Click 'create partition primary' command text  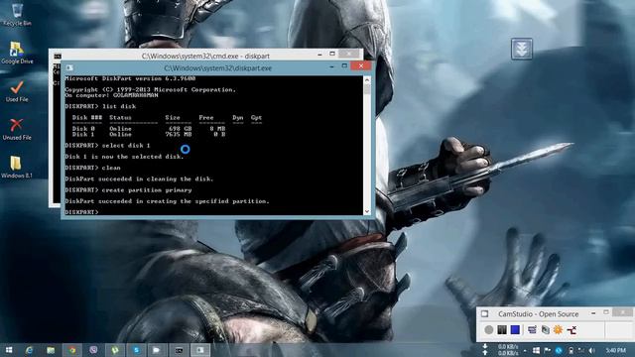(147, 189)
